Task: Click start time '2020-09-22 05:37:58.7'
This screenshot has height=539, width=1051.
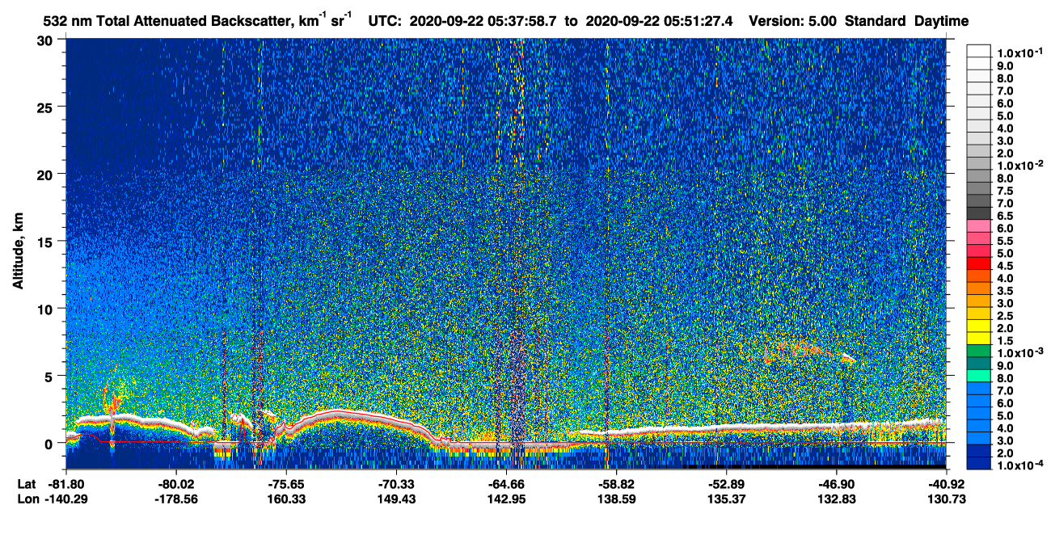Action: pos(483,21)
